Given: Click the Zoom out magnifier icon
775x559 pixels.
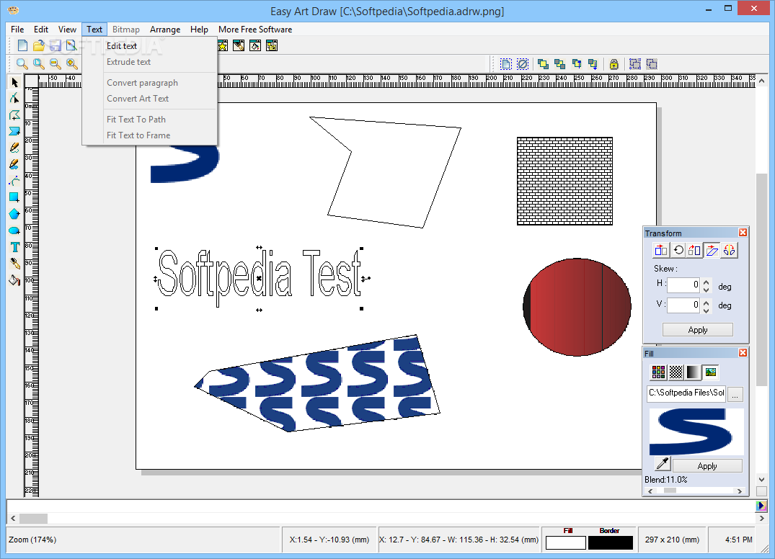Looking at the screenshot, I should click(x=55, y=63).
